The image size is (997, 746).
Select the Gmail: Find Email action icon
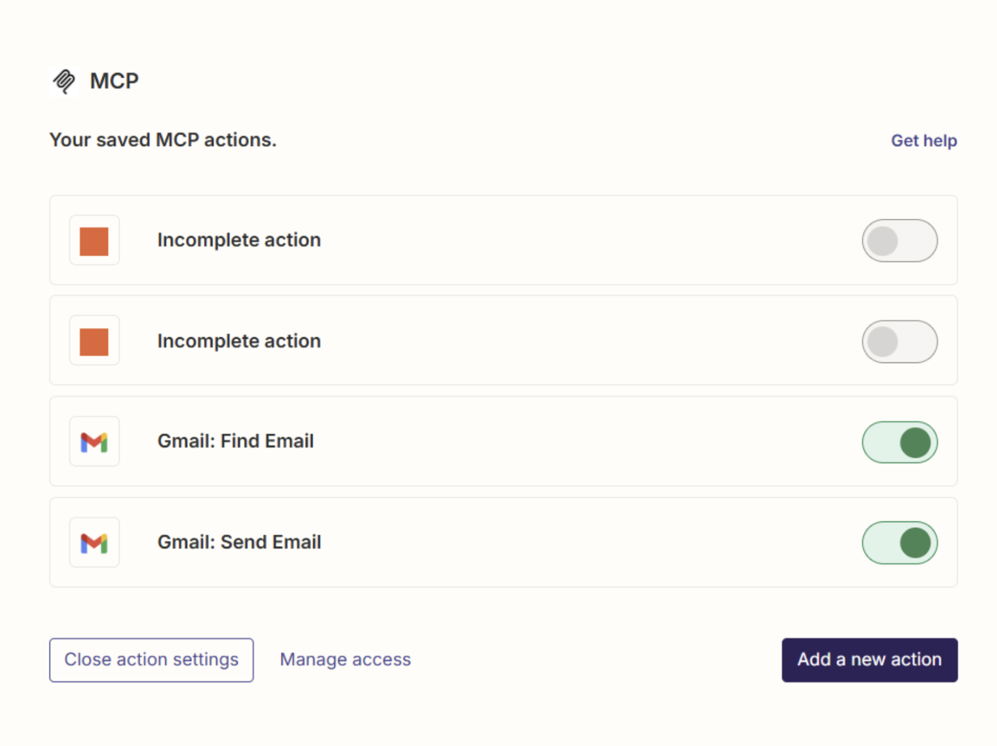(x=94, y=441)
